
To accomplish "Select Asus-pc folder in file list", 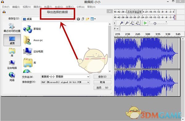I will [33, 40].
